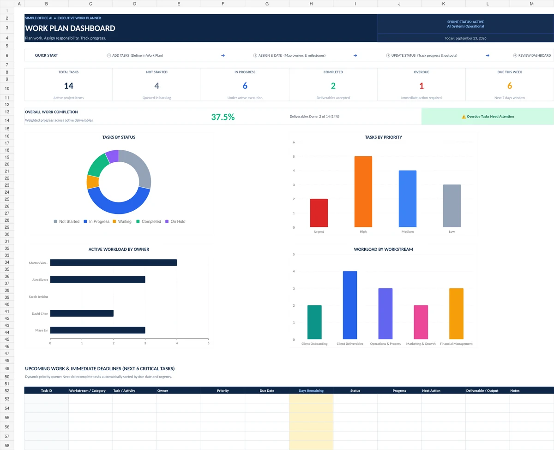554x450 pixels.
Task: Click the gray Low priority bar
Action: [x=452, y=206]
